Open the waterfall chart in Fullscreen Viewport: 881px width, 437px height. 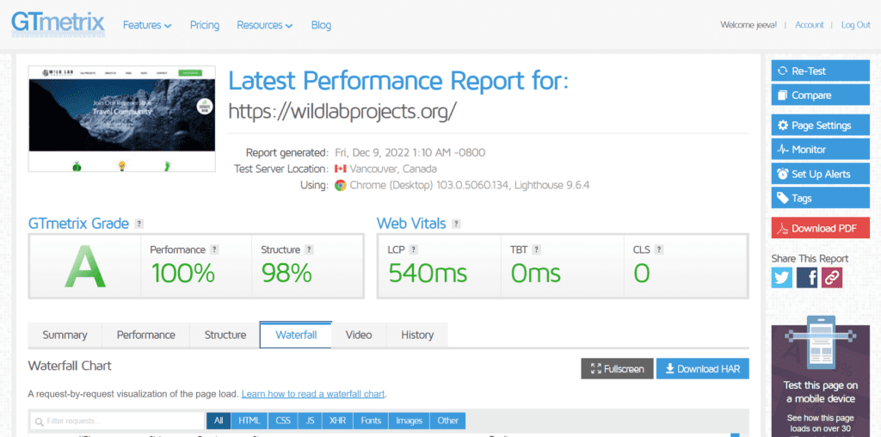pyautogui.click(x=617, y=369)
